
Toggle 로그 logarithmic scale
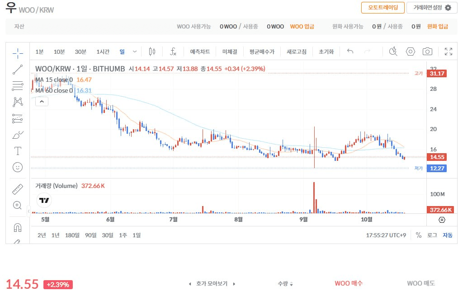[432, 235]
